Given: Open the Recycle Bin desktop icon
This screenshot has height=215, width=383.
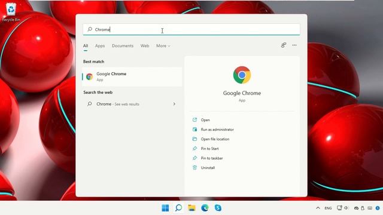Looking at the screenshot, I should click(x=11, y=12).
